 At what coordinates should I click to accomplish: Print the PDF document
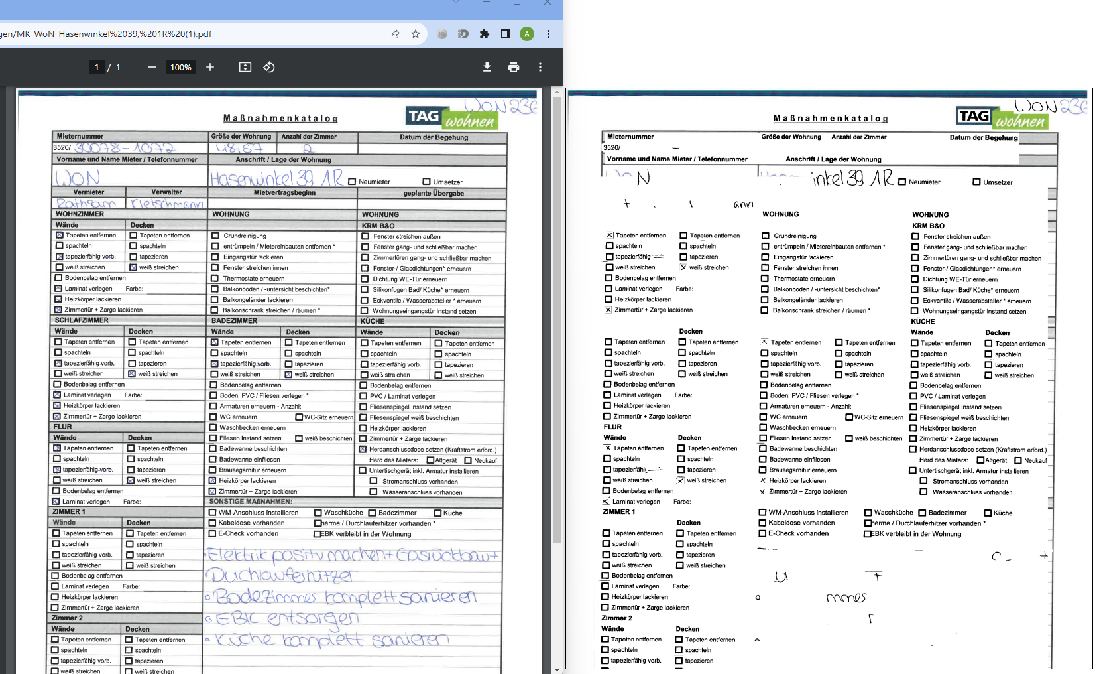(514, 67)
